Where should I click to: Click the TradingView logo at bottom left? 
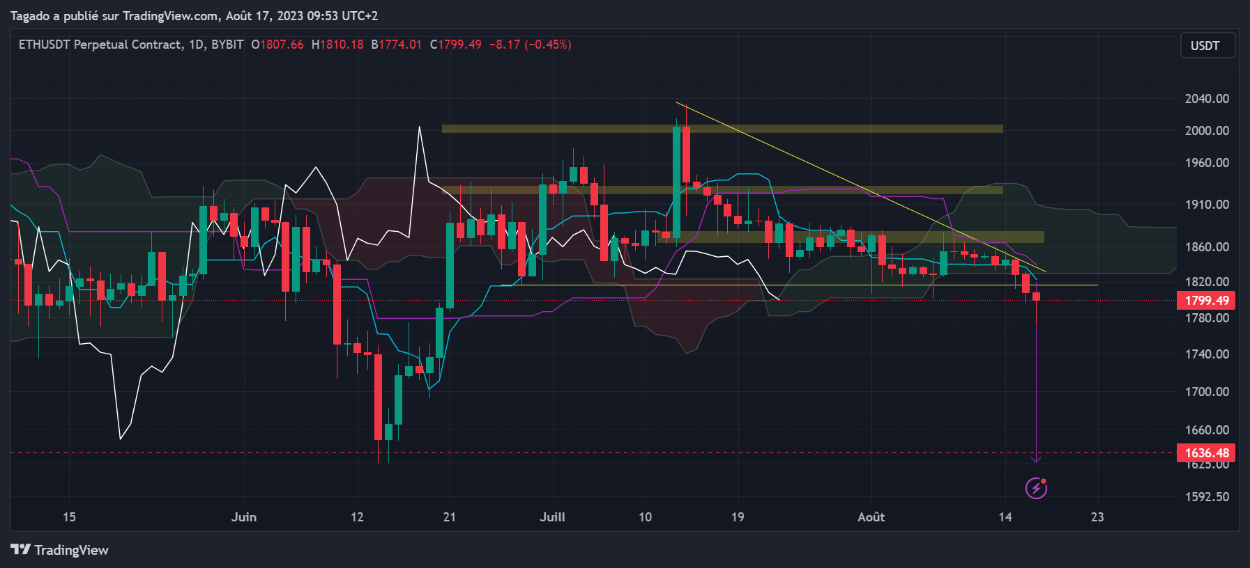pyautogui.click(x=60, y=550)
